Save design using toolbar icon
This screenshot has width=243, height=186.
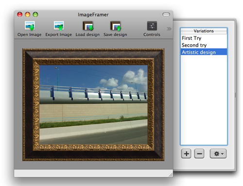115,26
